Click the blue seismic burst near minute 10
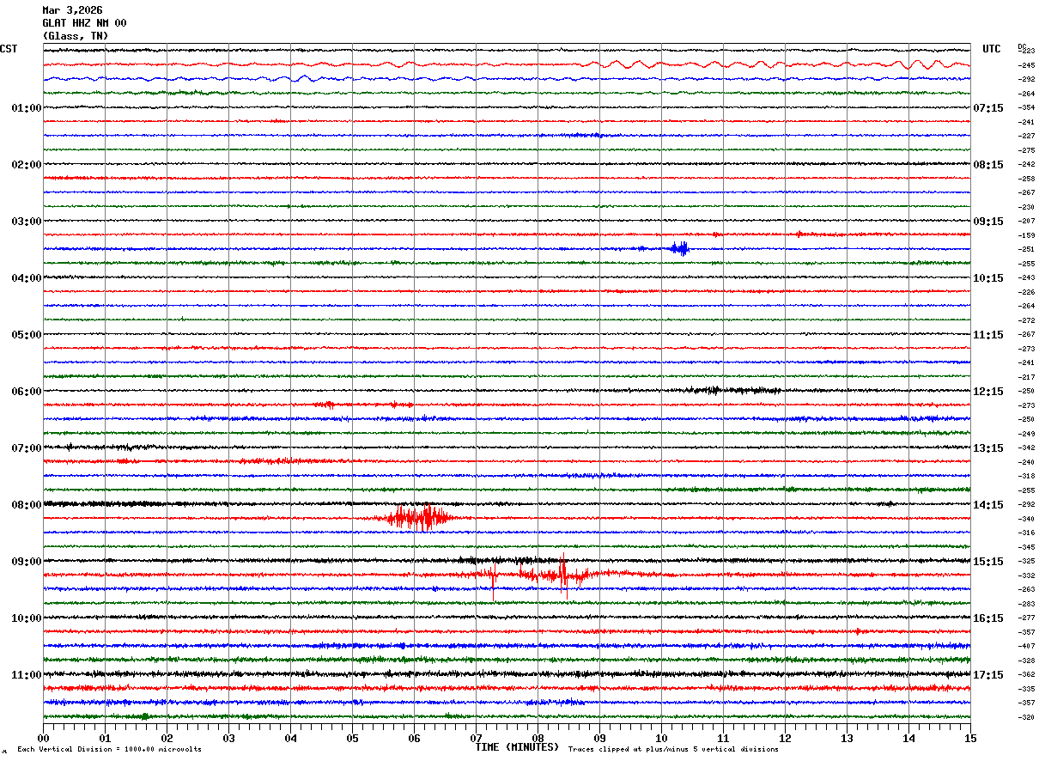1039x761 pixels. click(x=680, y=249)
